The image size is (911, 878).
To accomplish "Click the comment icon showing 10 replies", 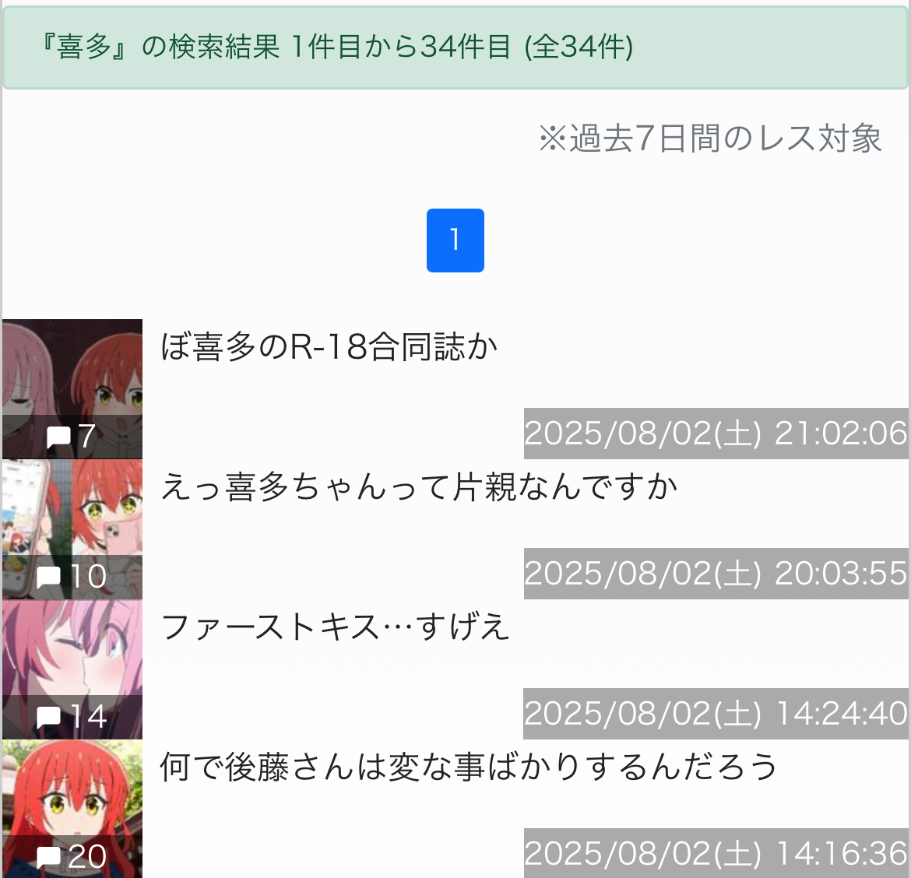I will point(49,577).
